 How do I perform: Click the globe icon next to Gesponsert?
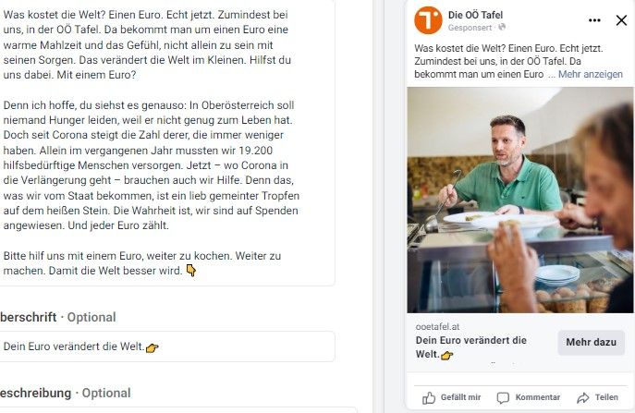[502, 27]
